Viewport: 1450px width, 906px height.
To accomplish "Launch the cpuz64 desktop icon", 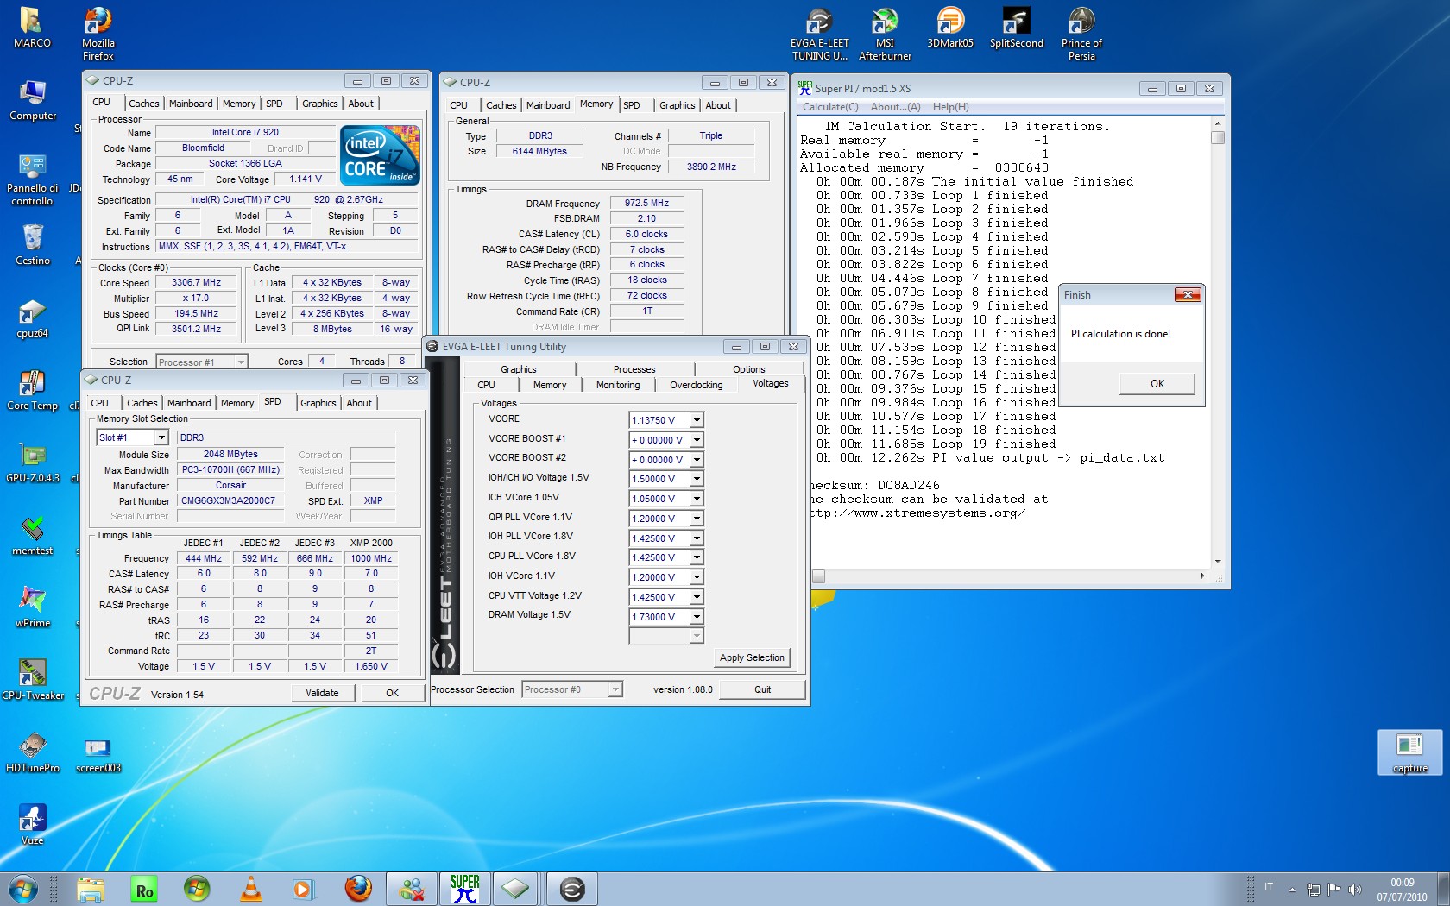I will coord(33,318).
